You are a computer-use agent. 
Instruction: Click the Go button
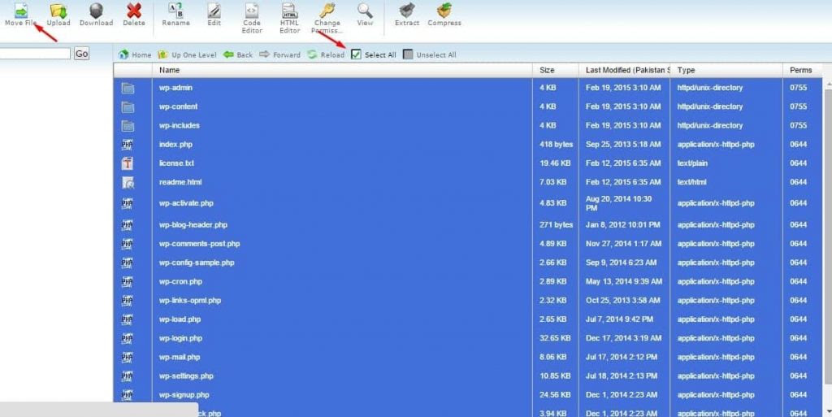(81, 54)
